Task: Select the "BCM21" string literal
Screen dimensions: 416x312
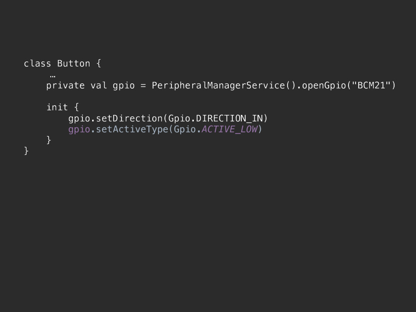Action: pos(371,85)
